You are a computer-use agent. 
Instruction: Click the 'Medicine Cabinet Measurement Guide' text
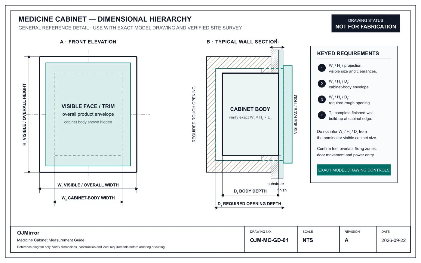tap(51, 240)
